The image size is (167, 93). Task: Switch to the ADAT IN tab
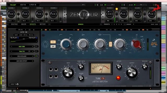pyautogui.click(x=23, y=5)
